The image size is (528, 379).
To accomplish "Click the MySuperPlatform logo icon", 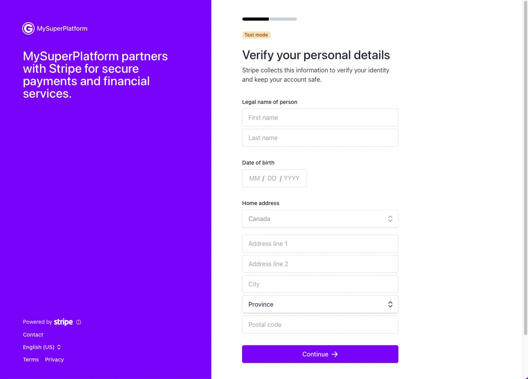I will coord(28,28).
